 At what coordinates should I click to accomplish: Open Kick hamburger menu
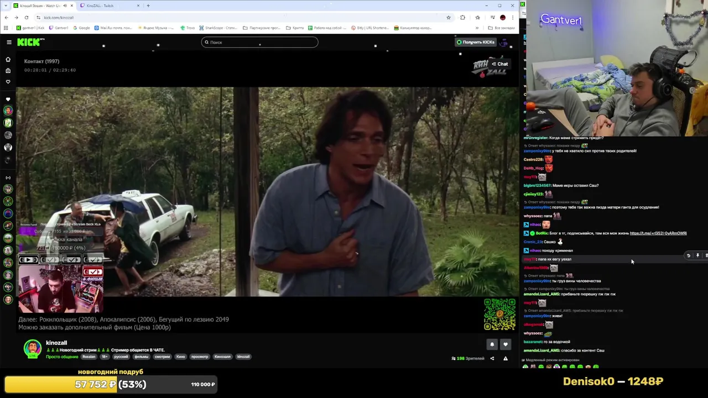click(9, 42)
